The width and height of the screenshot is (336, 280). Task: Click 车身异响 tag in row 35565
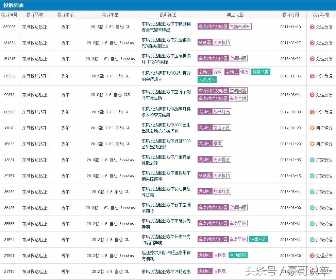[238, 223]
